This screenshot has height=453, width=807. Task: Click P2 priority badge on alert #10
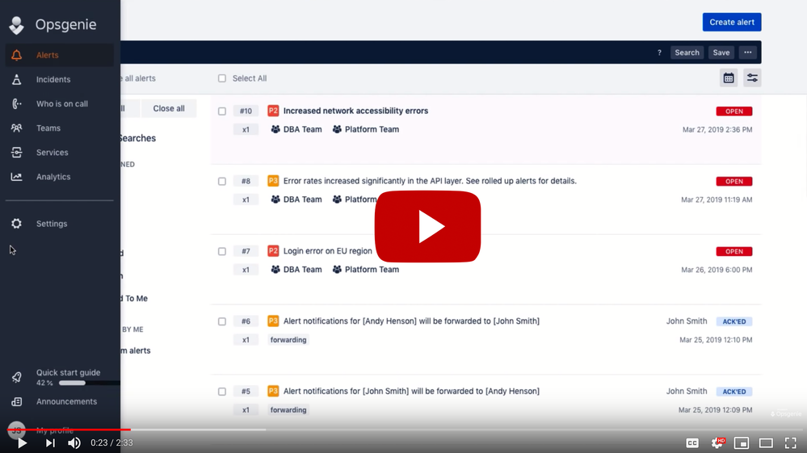(x=273, y=111)
